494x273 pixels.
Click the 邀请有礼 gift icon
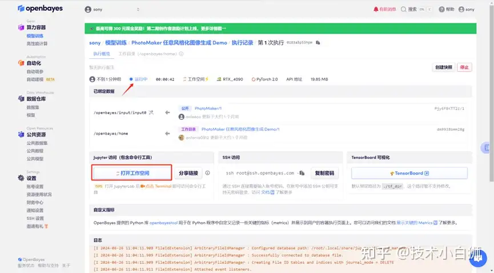click(x=46, y=226)
